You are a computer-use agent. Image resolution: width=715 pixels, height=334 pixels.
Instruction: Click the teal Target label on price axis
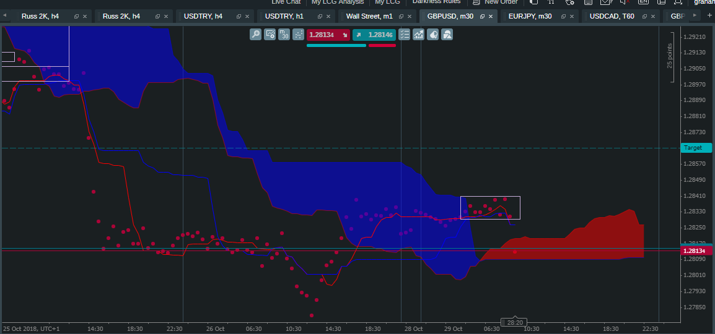point(696,148)
